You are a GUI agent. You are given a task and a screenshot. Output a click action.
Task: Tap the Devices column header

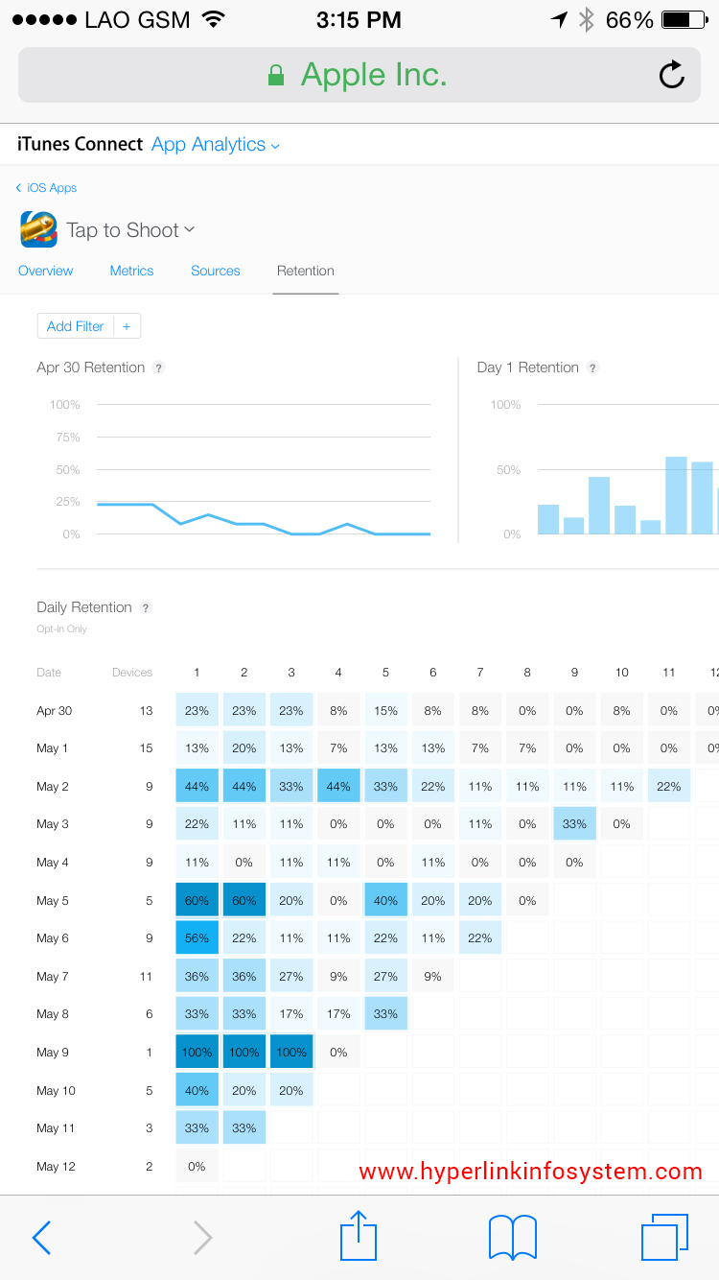[132, 673]
